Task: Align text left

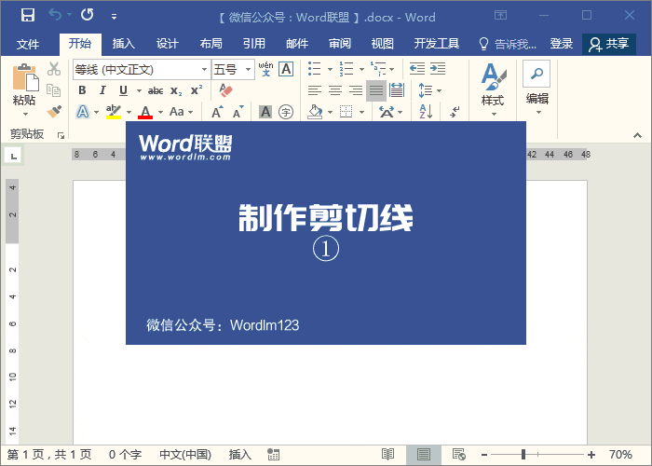Action: 315,90
